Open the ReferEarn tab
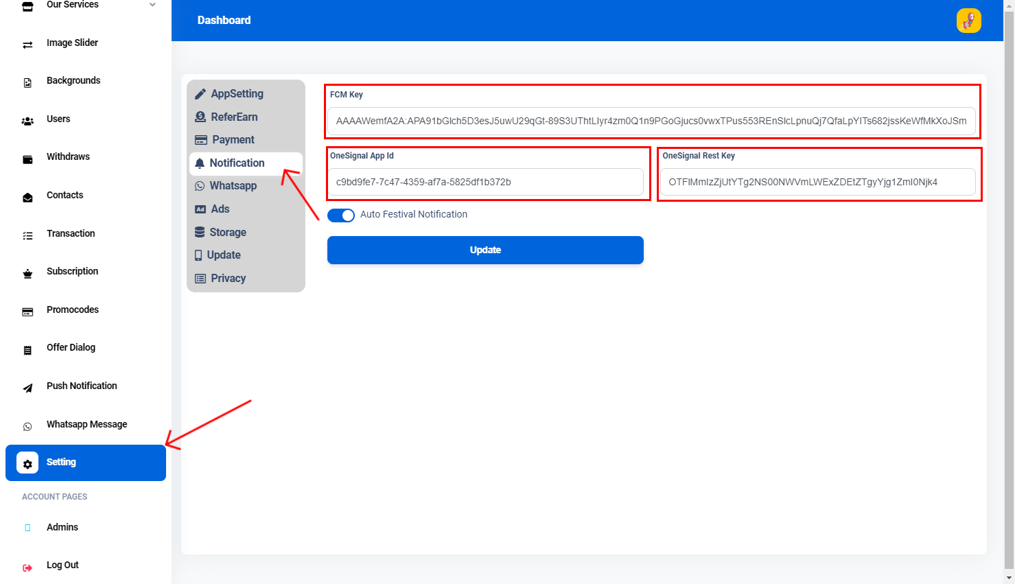Screen dimensions: 1015x584 (x=246, y=117)
